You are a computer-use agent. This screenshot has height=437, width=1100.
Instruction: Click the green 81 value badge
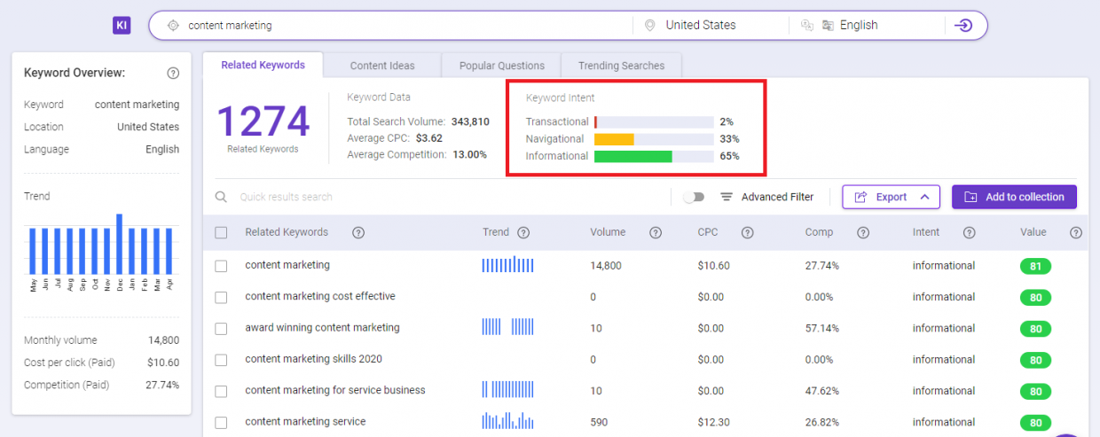pyautogui.click(x=1035, y=266)
